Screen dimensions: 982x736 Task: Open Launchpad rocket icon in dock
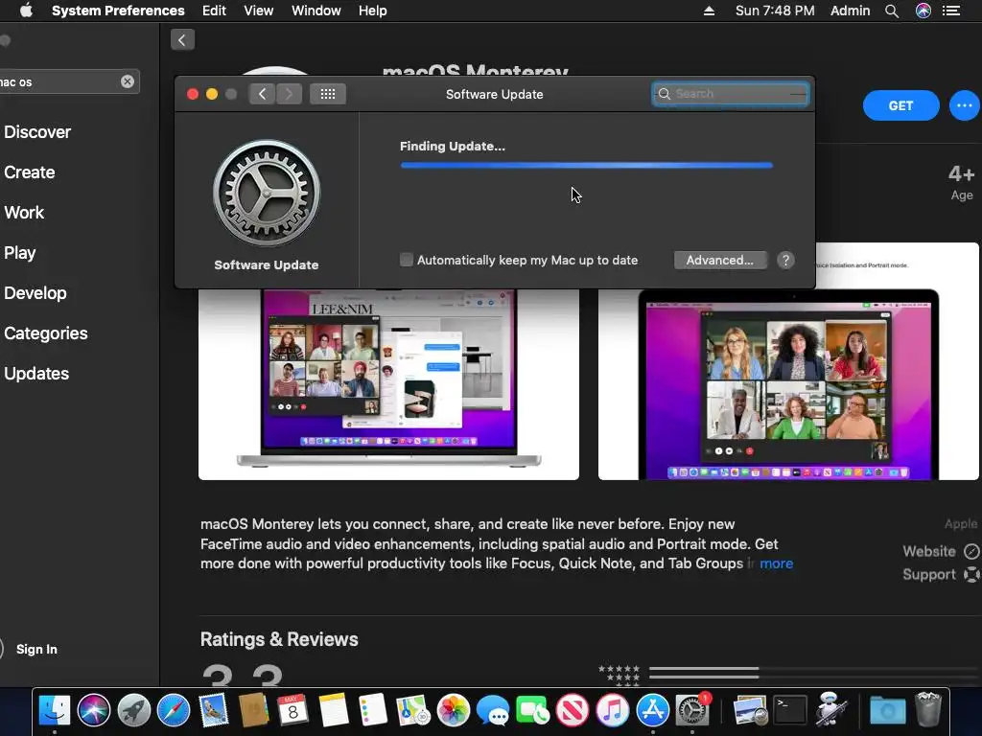pos(134,710)
